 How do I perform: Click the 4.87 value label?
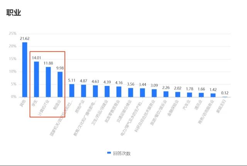pos(83,81)
